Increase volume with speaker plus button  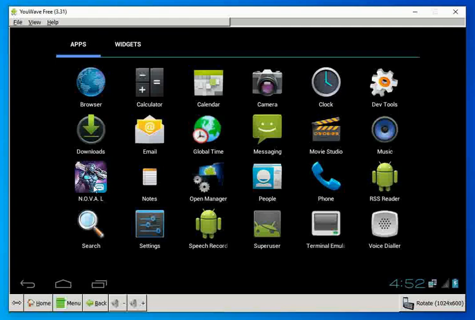137,303
